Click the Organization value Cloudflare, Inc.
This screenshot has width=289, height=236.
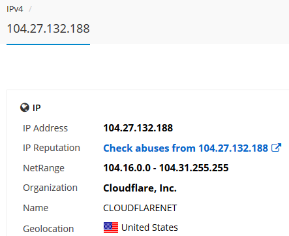140,188
